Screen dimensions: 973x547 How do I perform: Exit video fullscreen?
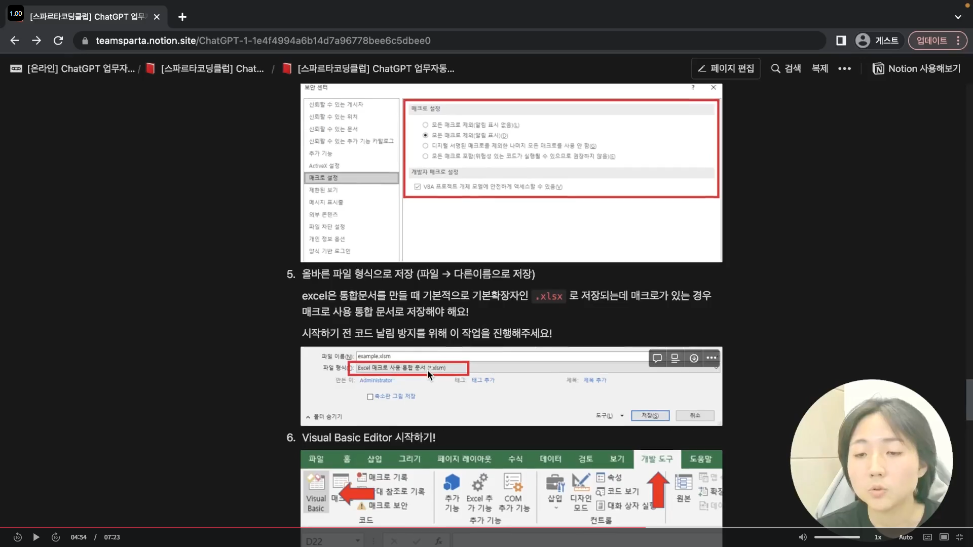(959, 537)
